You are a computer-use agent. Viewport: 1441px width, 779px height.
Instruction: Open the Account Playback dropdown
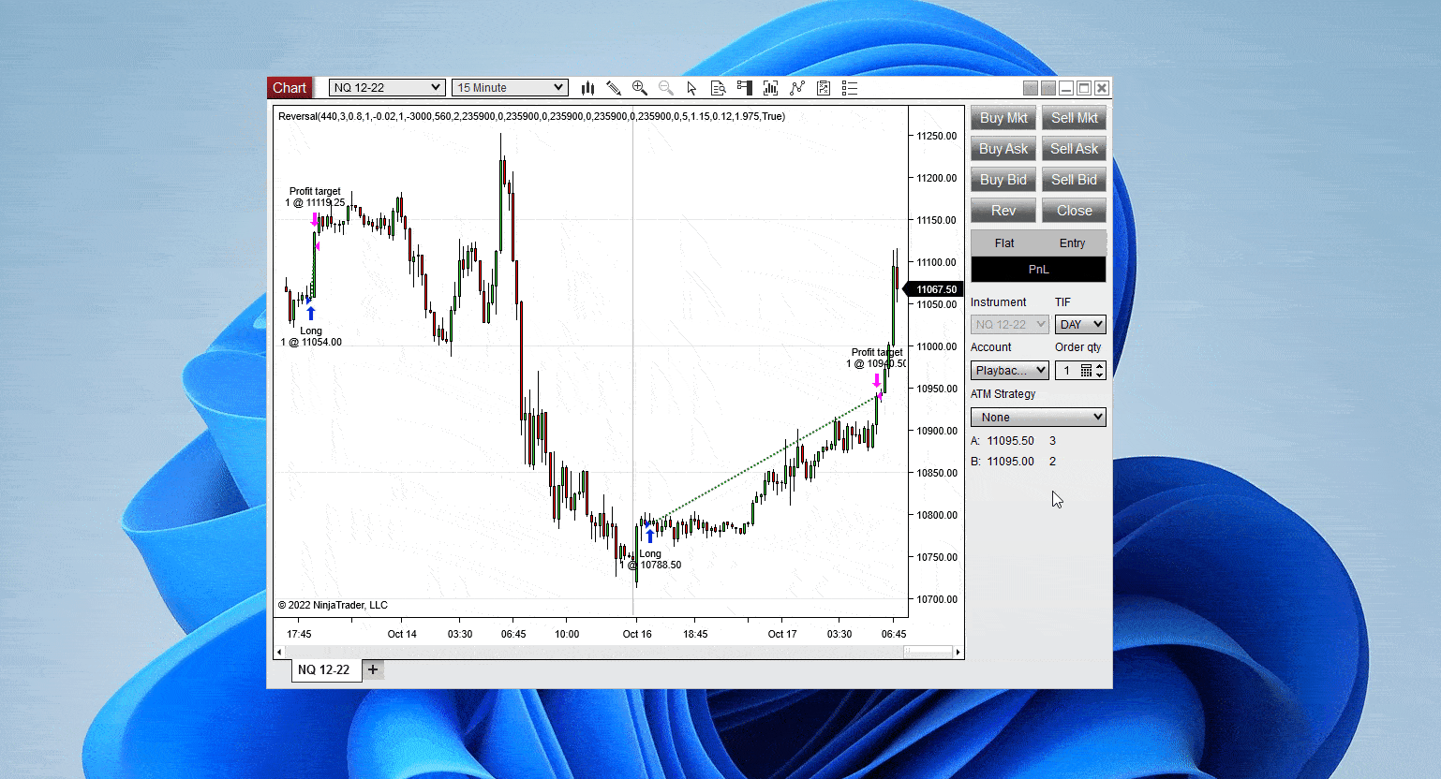tap(1010, 371)
